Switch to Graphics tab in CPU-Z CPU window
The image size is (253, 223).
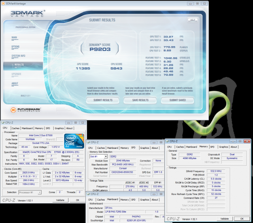(59, 128)
